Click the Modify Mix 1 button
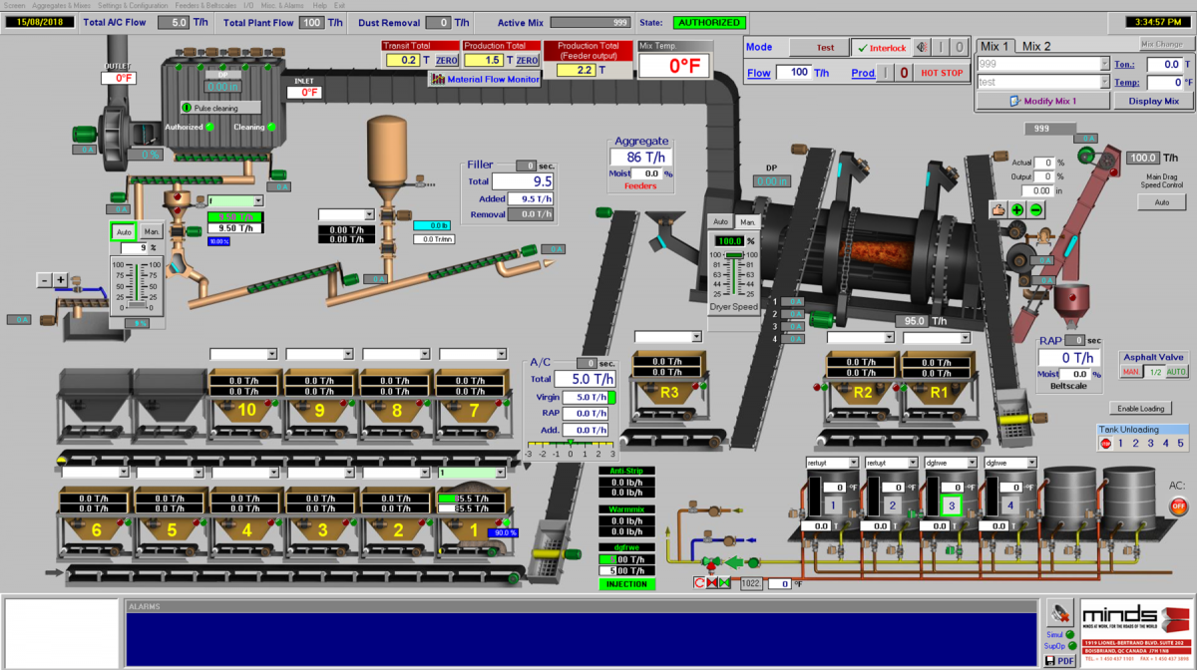The height and width of the screenshot is (670, 1197). [1041, 101]
